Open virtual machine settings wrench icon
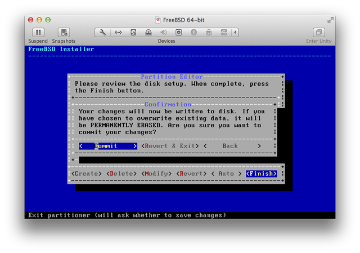360x253 pixels. pyautogui.click(x=102, y=33)
